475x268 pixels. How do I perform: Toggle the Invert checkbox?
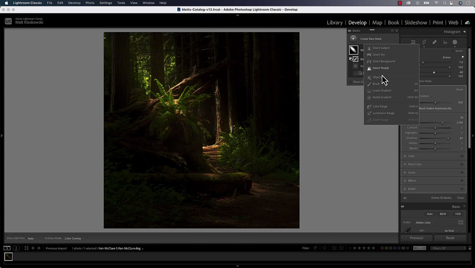[x=453, y=51]
